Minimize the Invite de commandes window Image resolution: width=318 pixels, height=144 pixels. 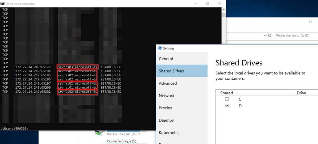[x=195, y=3]
